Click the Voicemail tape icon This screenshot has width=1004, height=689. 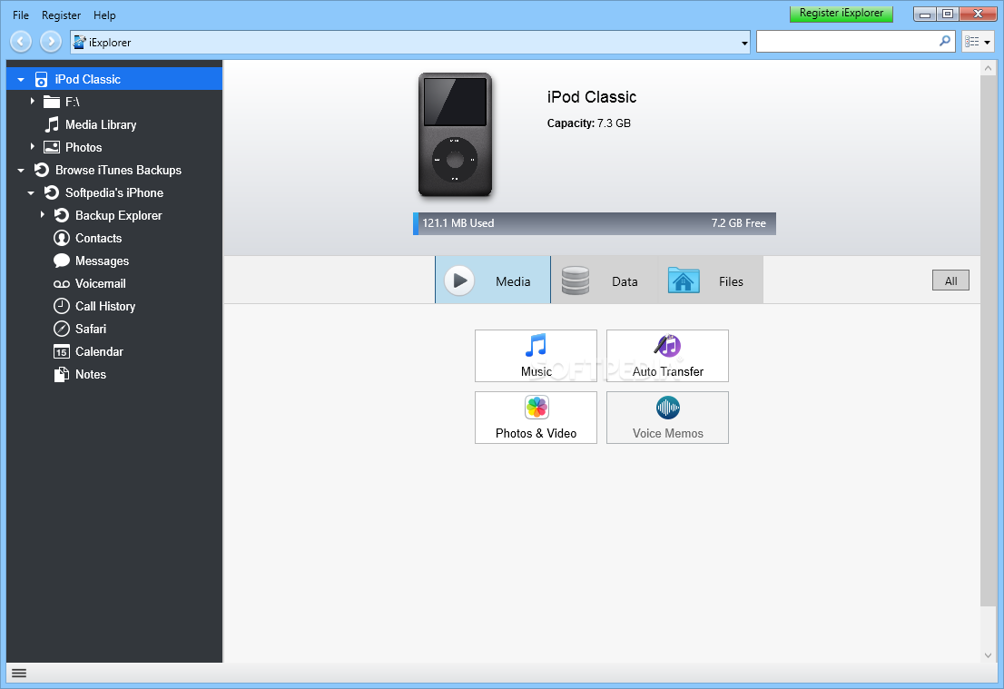click(x=62, y=283)
